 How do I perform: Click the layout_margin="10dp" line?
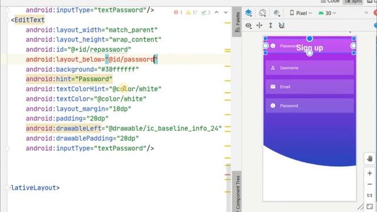(78, 109)
